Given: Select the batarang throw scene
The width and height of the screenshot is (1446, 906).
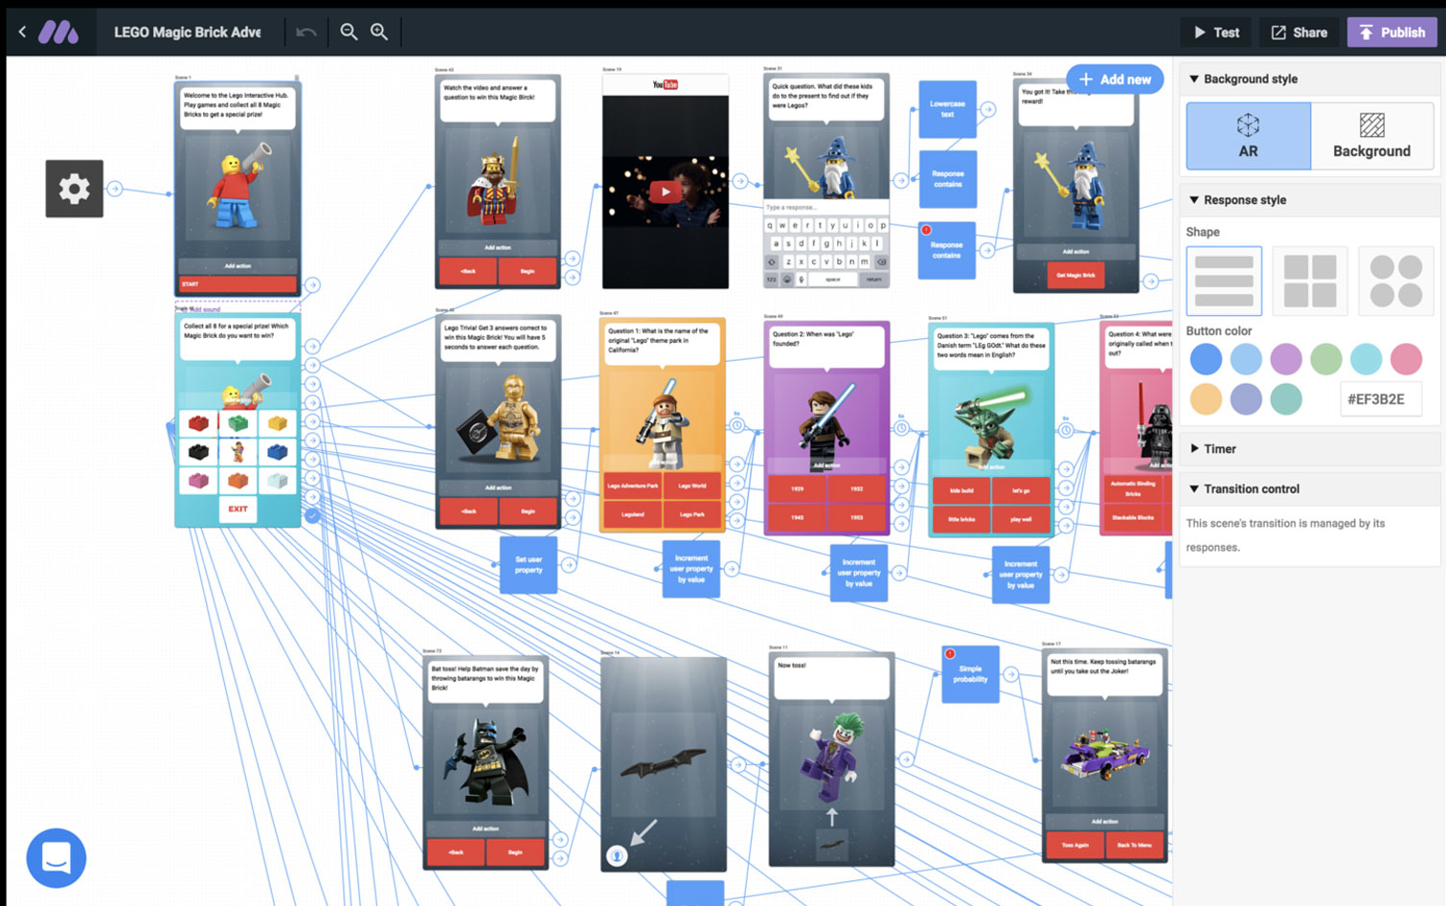Looking at the screenshot, I should [x=664, y=764].
